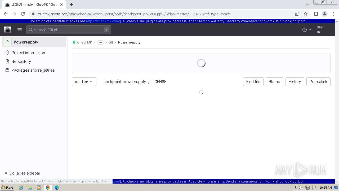Launch Internet Explorer from the taskbar

pyautogui.click(x=21, y=188)
